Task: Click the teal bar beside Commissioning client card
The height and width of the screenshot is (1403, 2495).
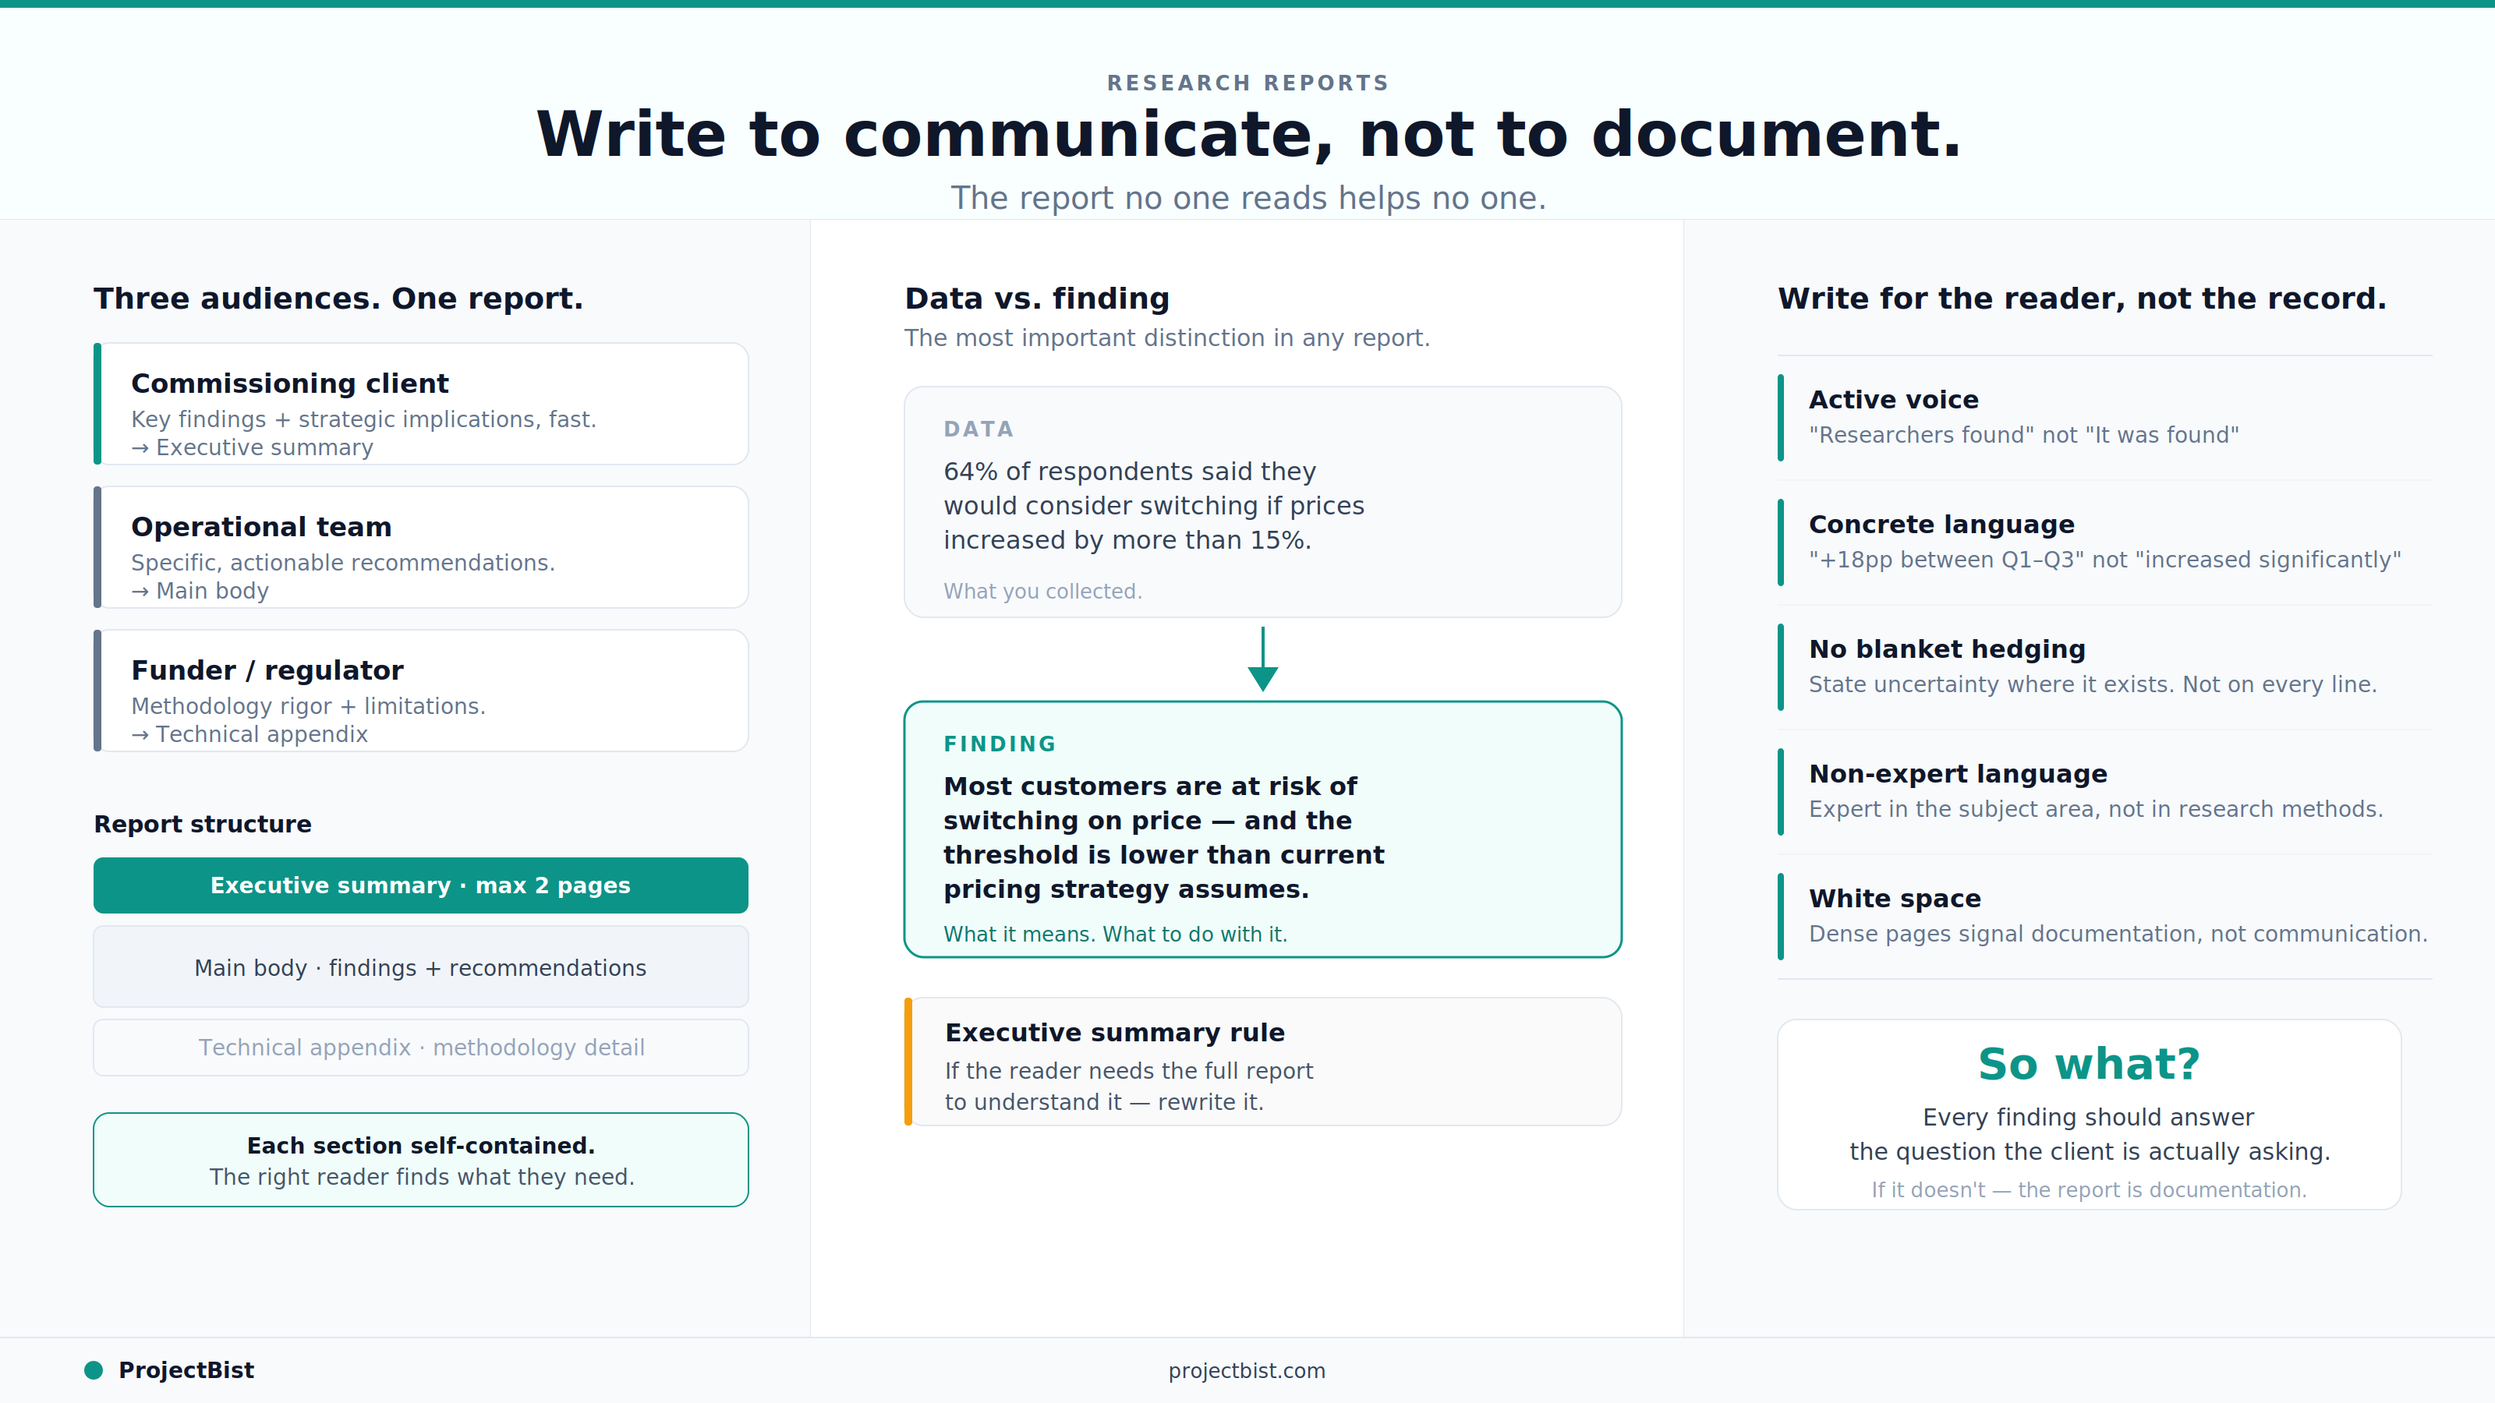Action: point(97,404)
